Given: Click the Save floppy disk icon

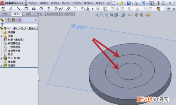Looking at the screenshot, I should (129, 3).
